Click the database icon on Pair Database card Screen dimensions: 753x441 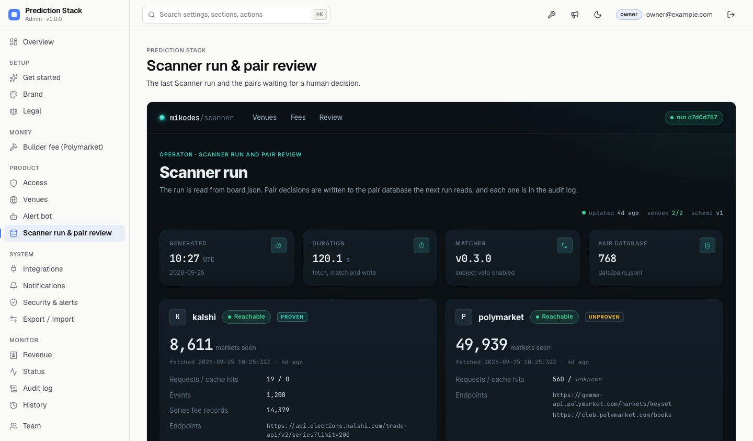tap(708, 245)
